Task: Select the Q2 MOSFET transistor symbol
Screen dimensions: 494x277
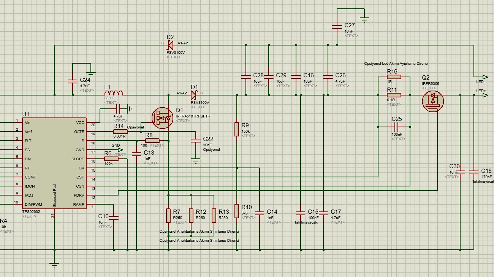Action: (433, 101)
